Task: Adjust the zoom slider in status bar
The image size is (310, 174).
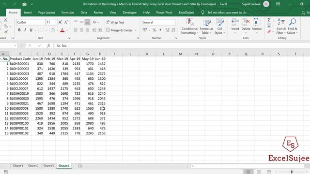Action: [x=292, y=172]
